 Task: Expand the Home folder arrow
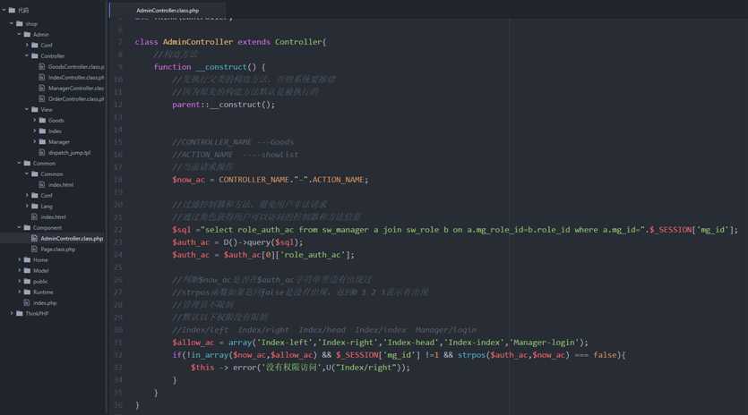click(19, 259)
